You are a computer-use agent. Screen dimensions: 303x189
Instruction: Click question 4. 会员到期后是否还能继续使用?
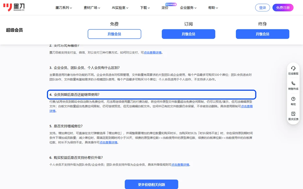152,94
